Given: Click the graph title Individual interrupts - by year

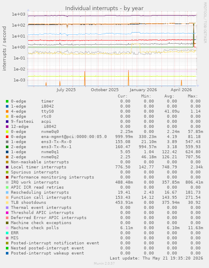Looking at the screenshot, I should coord(104,8).
